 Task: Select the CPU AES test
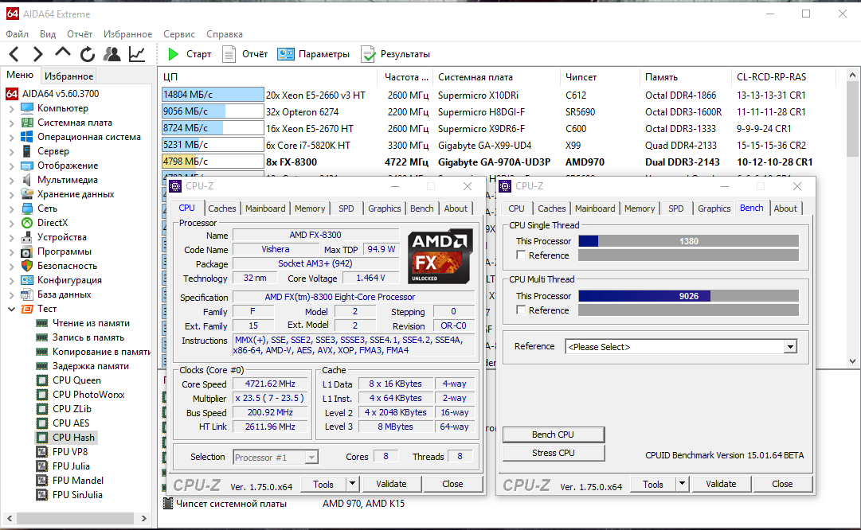point(71,423)
